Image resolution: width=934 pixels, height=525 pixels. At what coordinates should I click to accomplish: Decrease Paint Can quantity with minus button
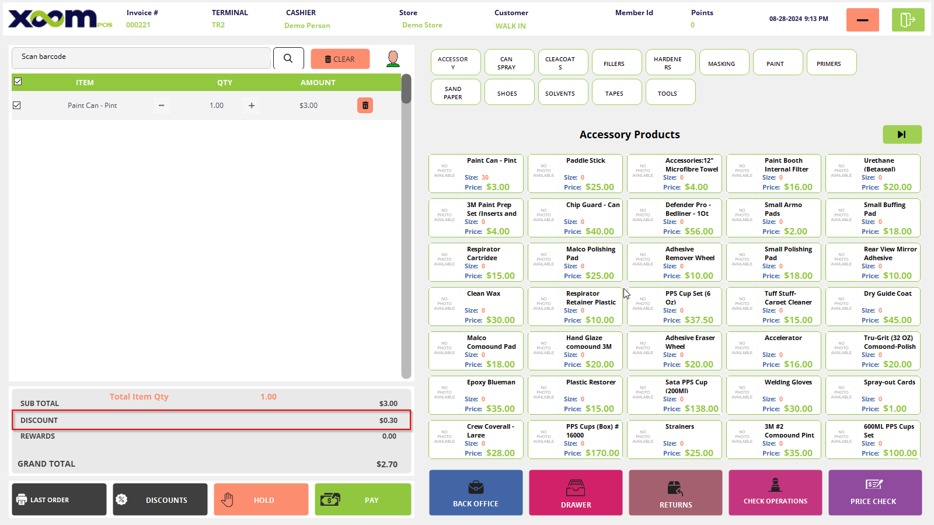click(162, 106)
